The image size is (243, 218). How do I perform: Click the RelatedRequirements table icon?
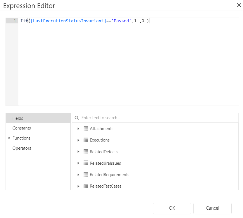(86, 175)
